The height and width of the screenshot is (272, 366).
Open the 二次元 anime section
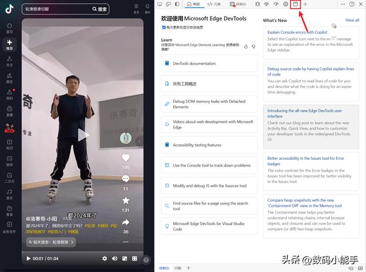(9, 178)
